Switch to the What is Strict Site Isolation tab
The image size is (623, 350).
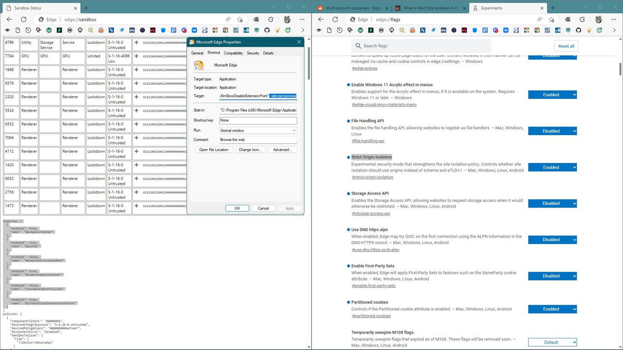430,8
